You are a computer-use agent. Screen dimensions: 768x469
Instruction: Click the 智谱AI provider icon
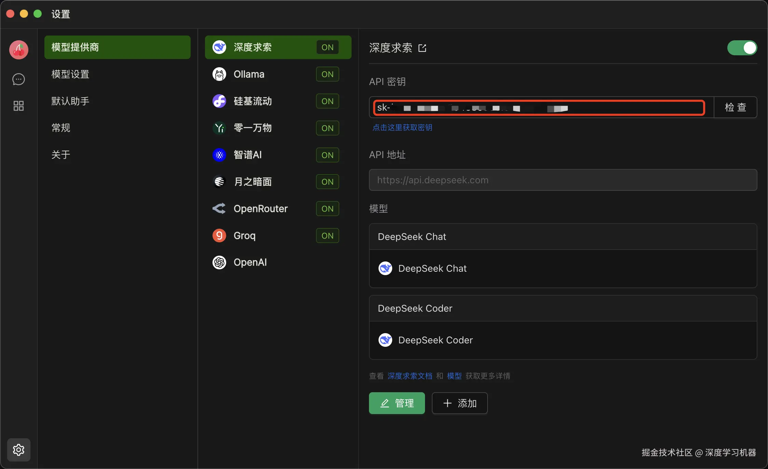click(x=219, y=155)
